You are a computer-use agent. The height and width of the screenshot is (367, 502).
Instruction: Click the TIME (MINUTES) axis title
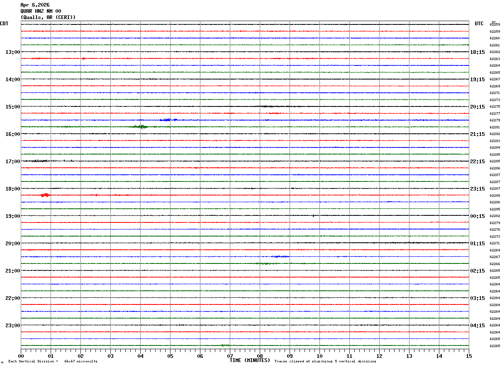tap(250, 360)
